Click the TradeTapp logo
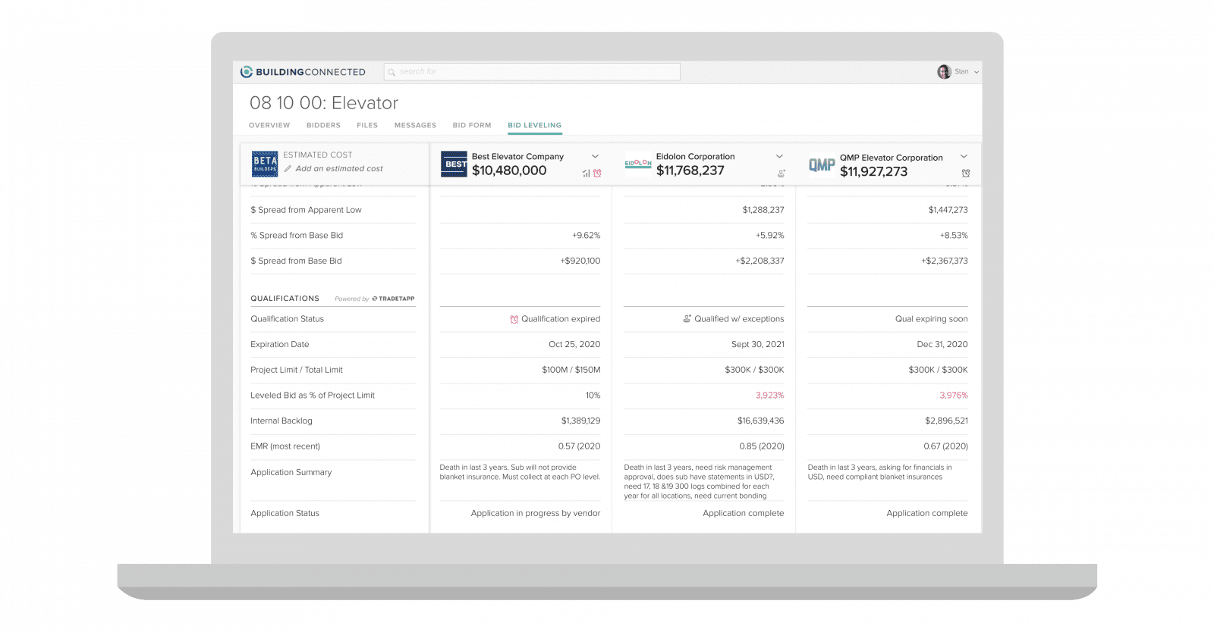 tap(393, 299)
